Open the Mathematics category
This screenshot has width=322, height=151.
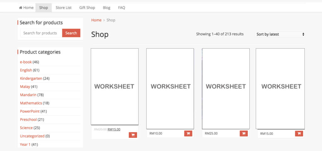pos(31,103)
